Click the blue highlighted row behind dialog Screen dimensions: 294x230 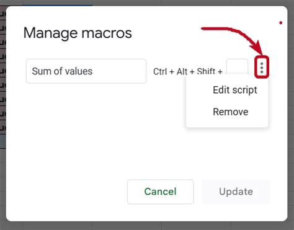click(x=3, y=141)
